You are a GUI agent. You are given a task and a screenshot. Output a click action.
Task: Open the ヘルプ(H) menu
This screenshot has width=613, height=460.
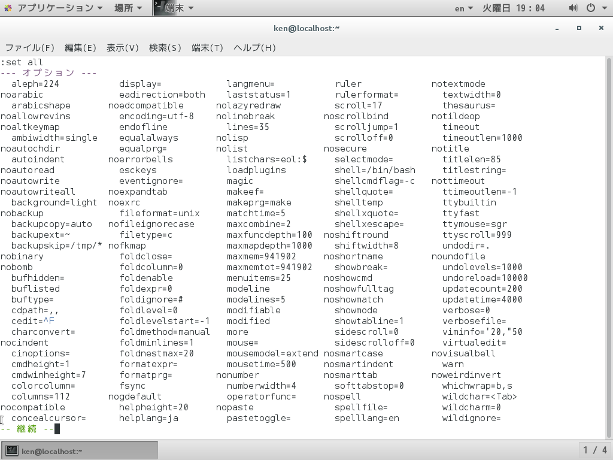254,48
